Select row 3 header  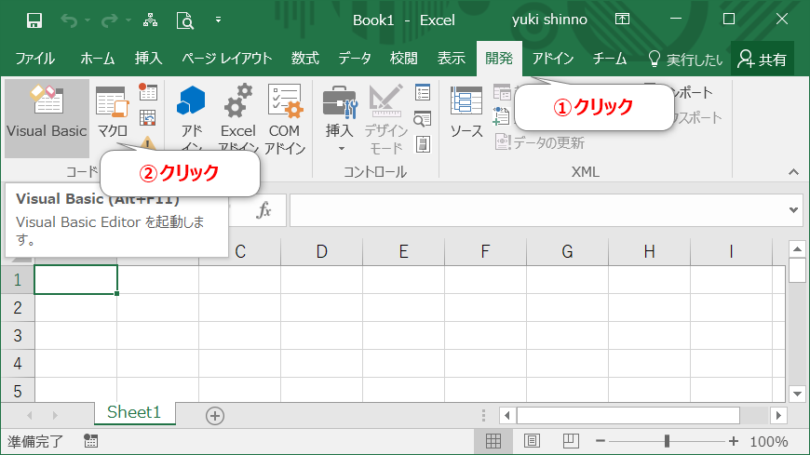[x=18, y=336]
